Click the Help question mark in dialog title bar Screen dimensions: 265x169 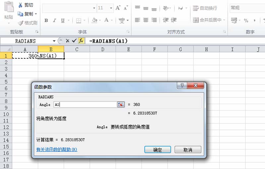pos(182,86)
